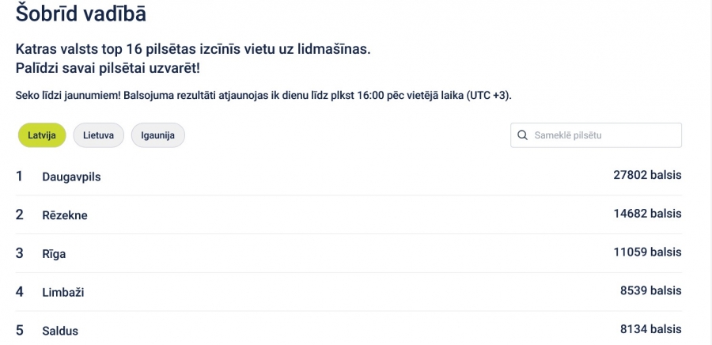712x345 pixels.
Task: Click the 27802 balsis vote count
Action: coord(647,175)
